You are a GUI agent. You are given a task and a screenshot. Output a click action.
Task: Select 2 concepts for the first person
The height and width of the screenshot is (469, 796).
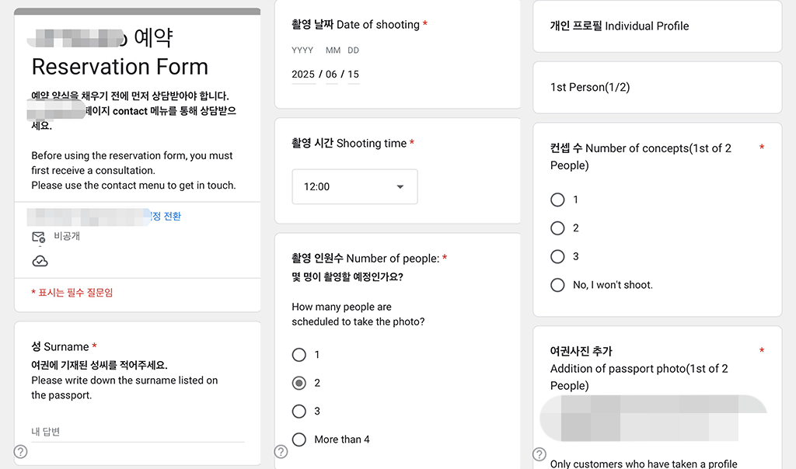(x=557, y=228)
